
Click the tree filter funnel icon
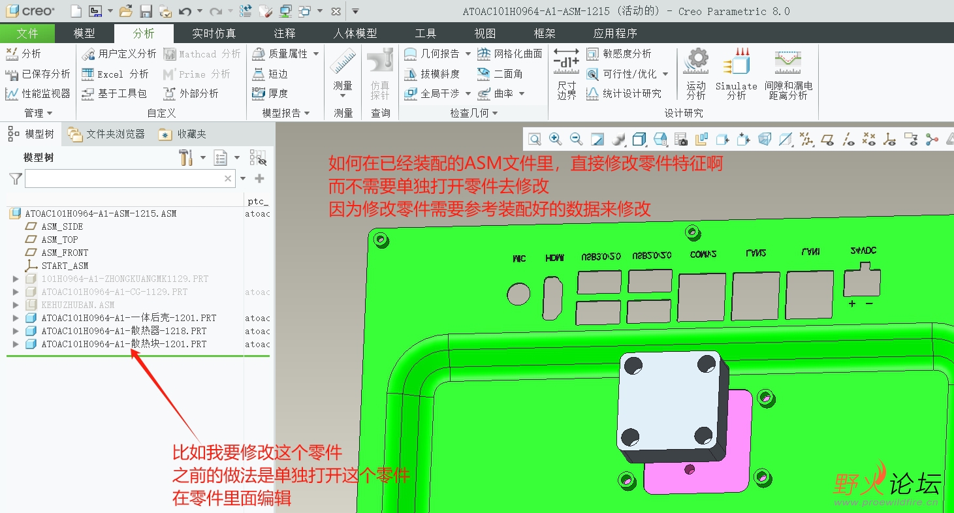pos(16,178)
